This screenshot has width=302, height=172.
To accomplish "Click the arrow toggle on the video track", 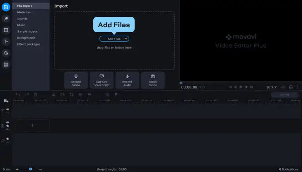I will click(8, 129).
